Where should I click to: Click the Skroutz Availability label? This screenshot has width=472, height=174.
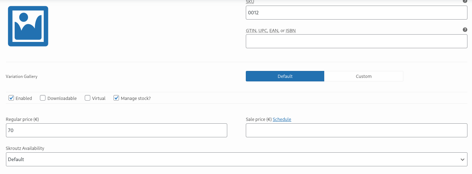tap(25, 148)
